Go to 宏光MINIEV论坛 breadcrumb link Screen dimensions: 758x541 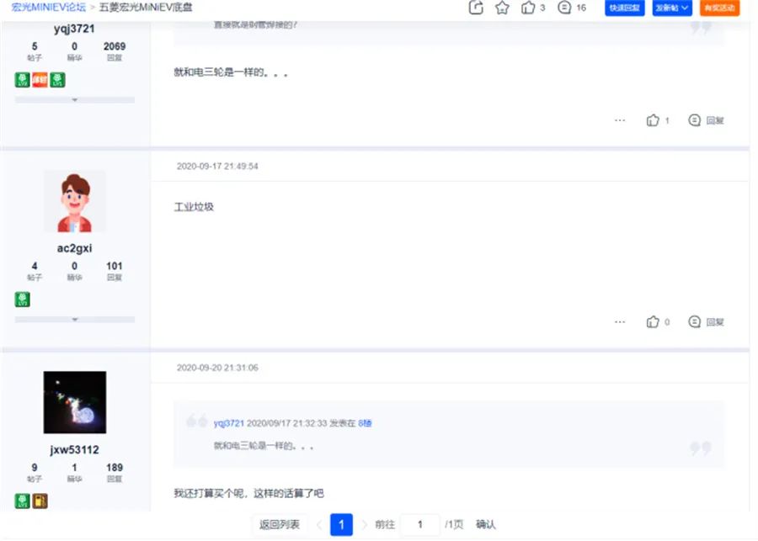44,8
